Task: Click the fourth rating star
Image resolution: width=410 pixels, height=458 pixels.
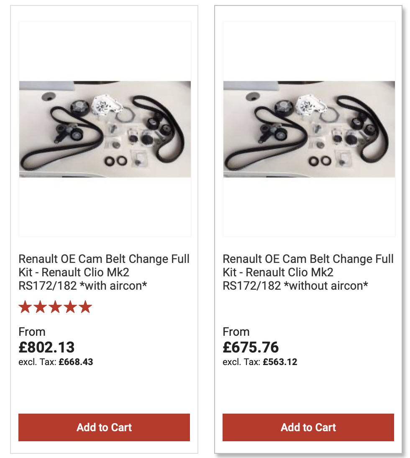Action: coord(70,307)
